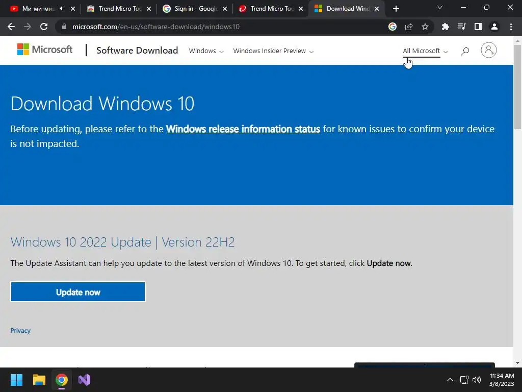Open media control playlist icon
522x392 pixels.
coord(461,27)
